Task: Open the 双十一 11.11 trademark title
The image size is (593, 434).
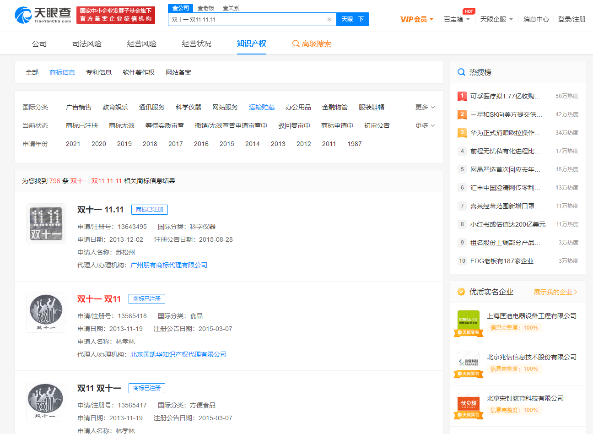Action: 101,210
